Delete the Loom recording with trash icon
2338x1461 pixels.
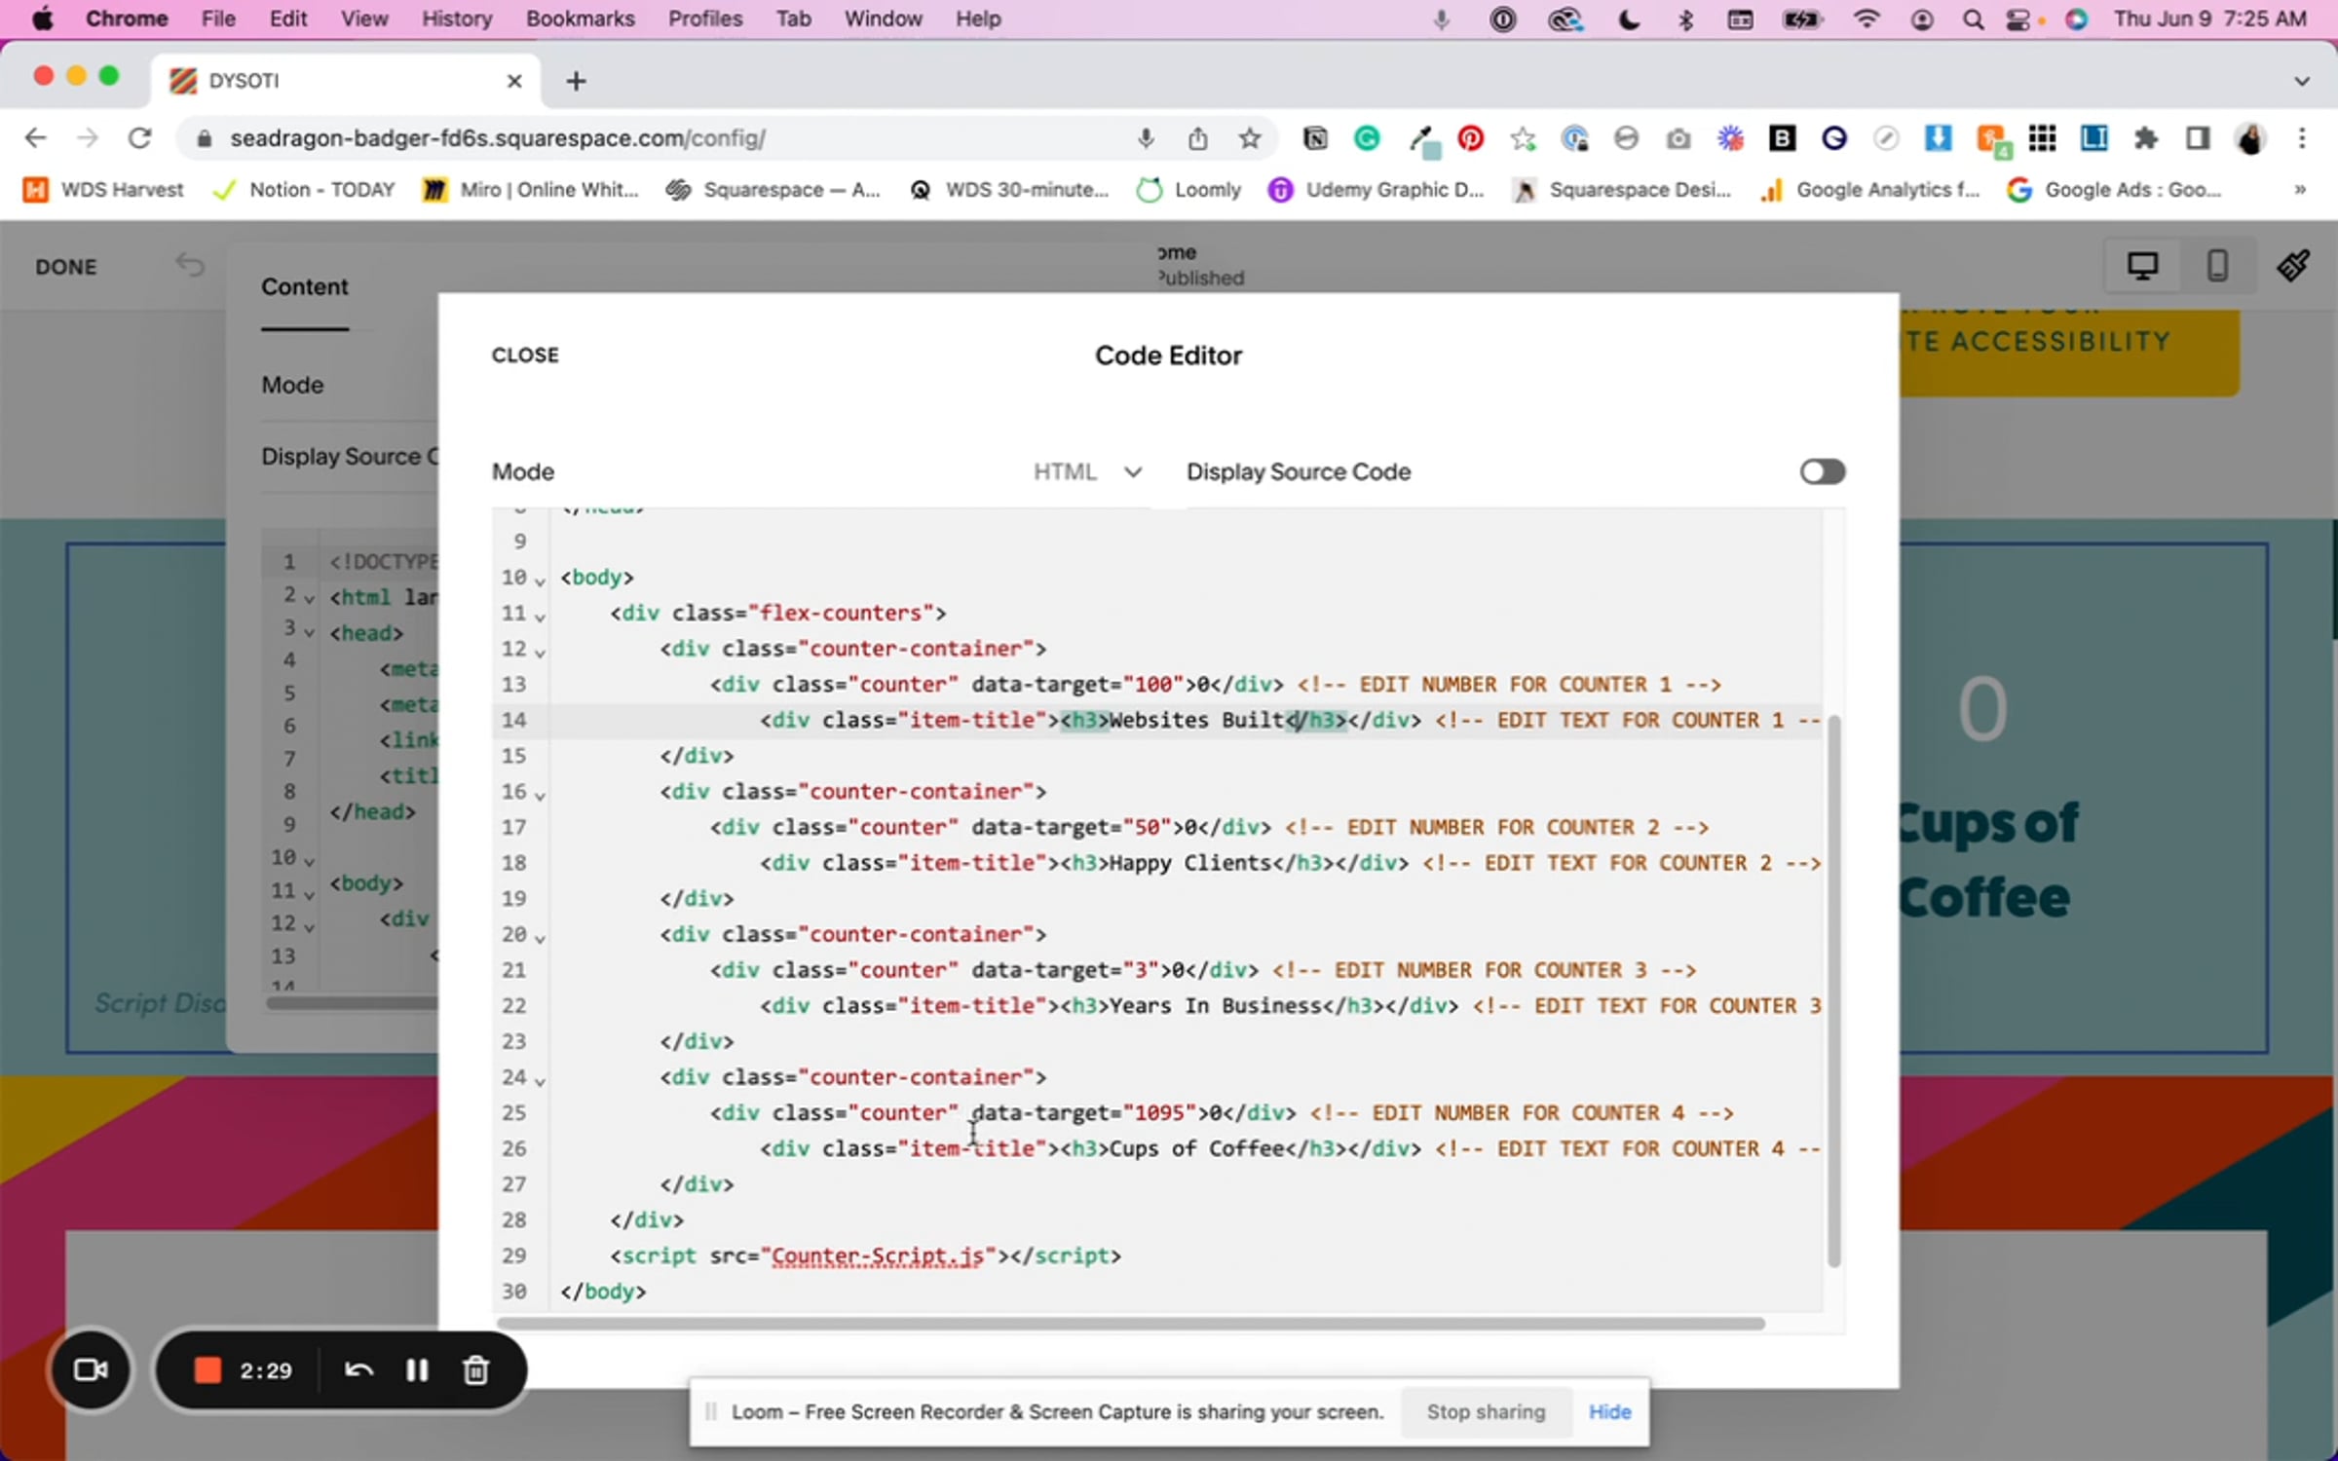click(x=475, y=1370)
